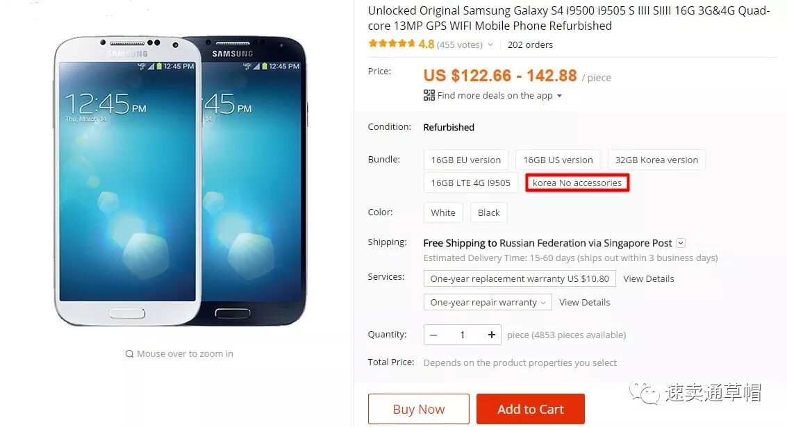
Task: Pick the Black color option
Action: point(489,212)
